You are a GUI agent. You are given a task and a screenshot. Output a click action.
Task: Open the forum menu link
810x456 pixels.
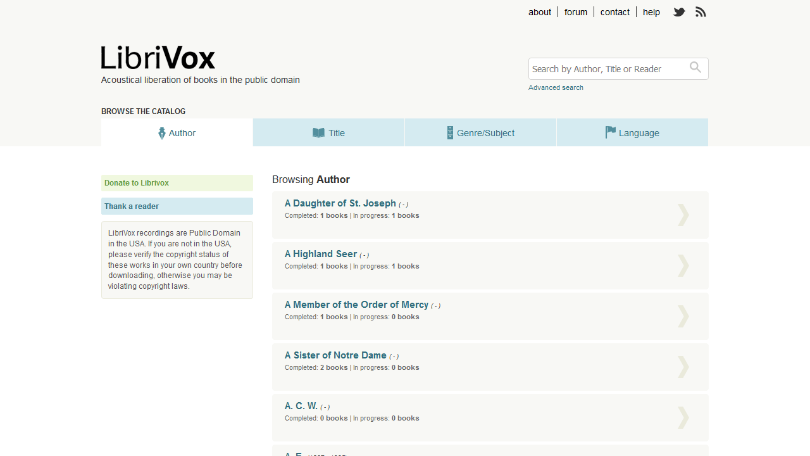576,12
